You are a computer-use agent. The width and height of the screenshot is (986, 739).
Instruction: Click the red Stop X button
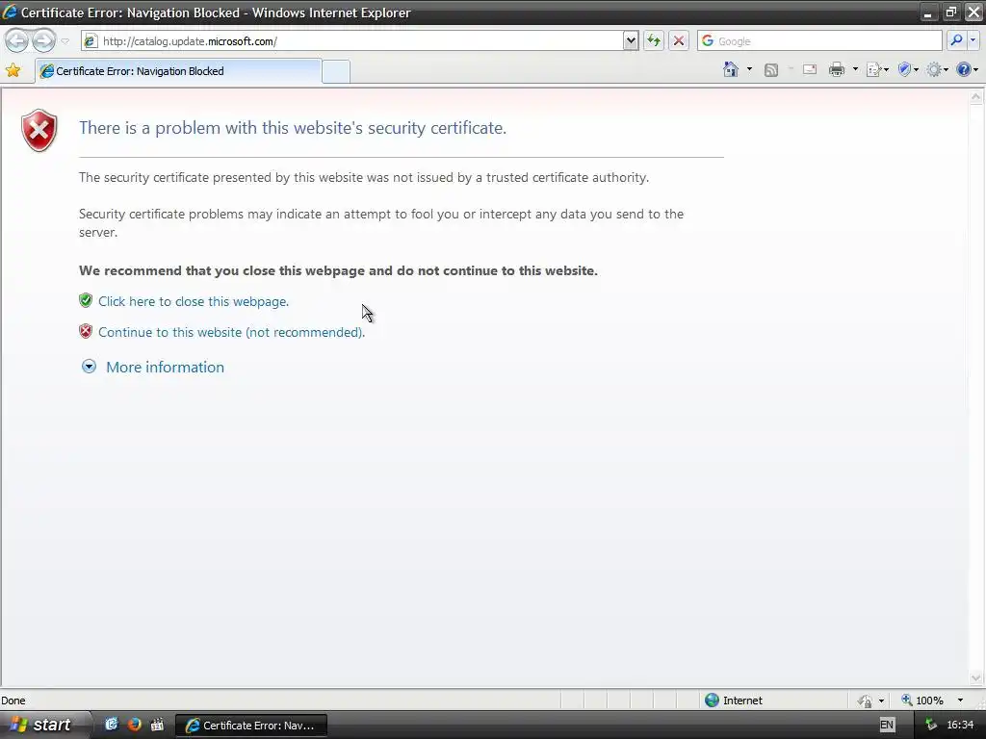point(679,41)
